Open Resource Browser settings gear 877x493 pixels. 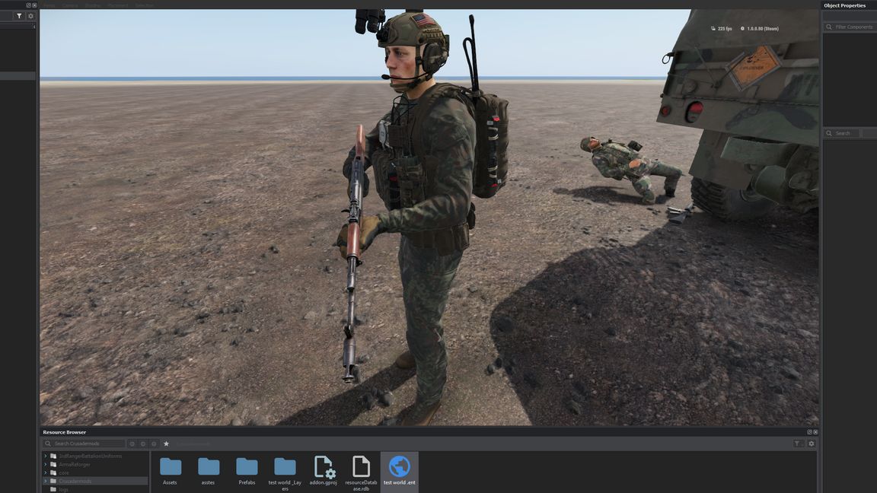coord(811,444)
